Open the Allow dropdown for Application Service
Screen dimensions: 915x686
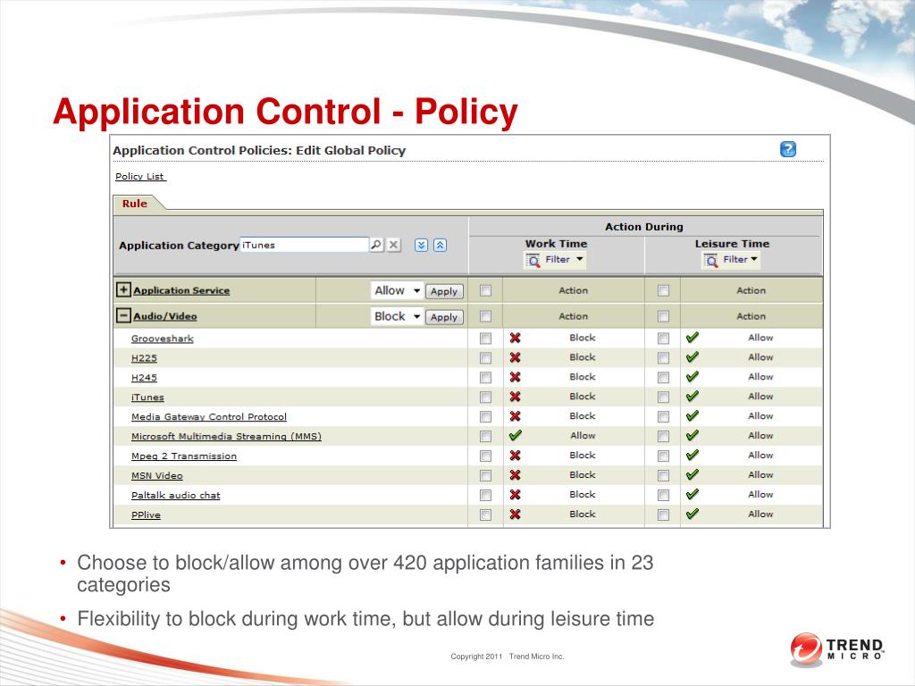click(397, 290)
